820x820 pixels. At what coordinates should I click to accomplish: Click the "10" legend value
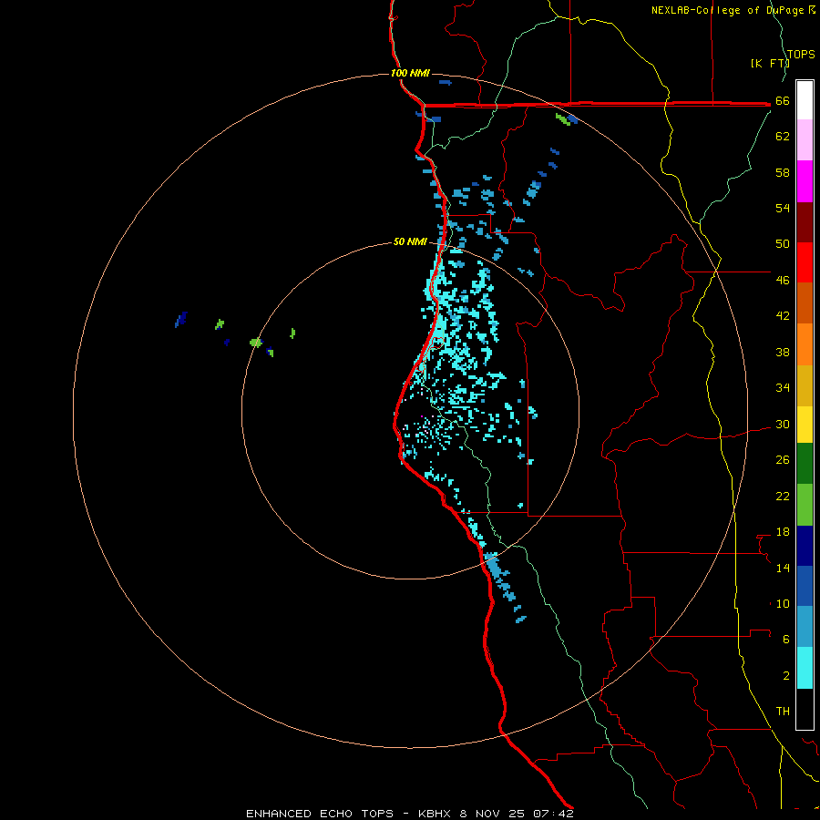[x=783, y=604]
